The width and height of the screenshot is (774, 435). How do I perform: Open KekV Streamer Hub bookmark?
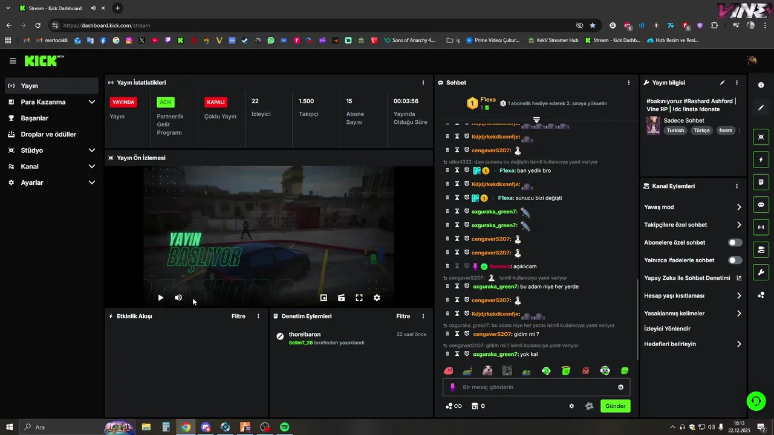[553, 40]
